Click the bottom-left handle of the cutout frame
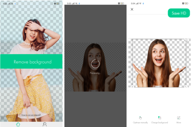 [132, 87]
